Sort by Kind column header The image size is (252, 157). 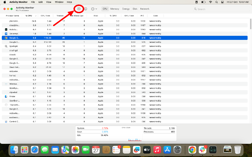(96, 16)
